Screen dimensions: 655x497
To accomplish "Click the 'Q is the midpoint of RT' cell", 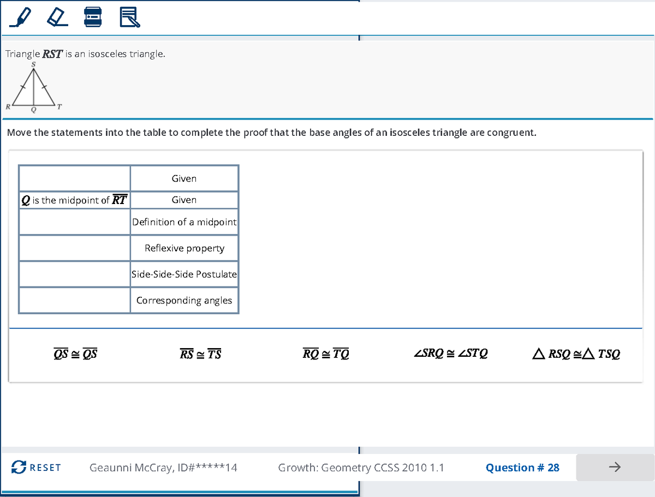I will (75, 200).
